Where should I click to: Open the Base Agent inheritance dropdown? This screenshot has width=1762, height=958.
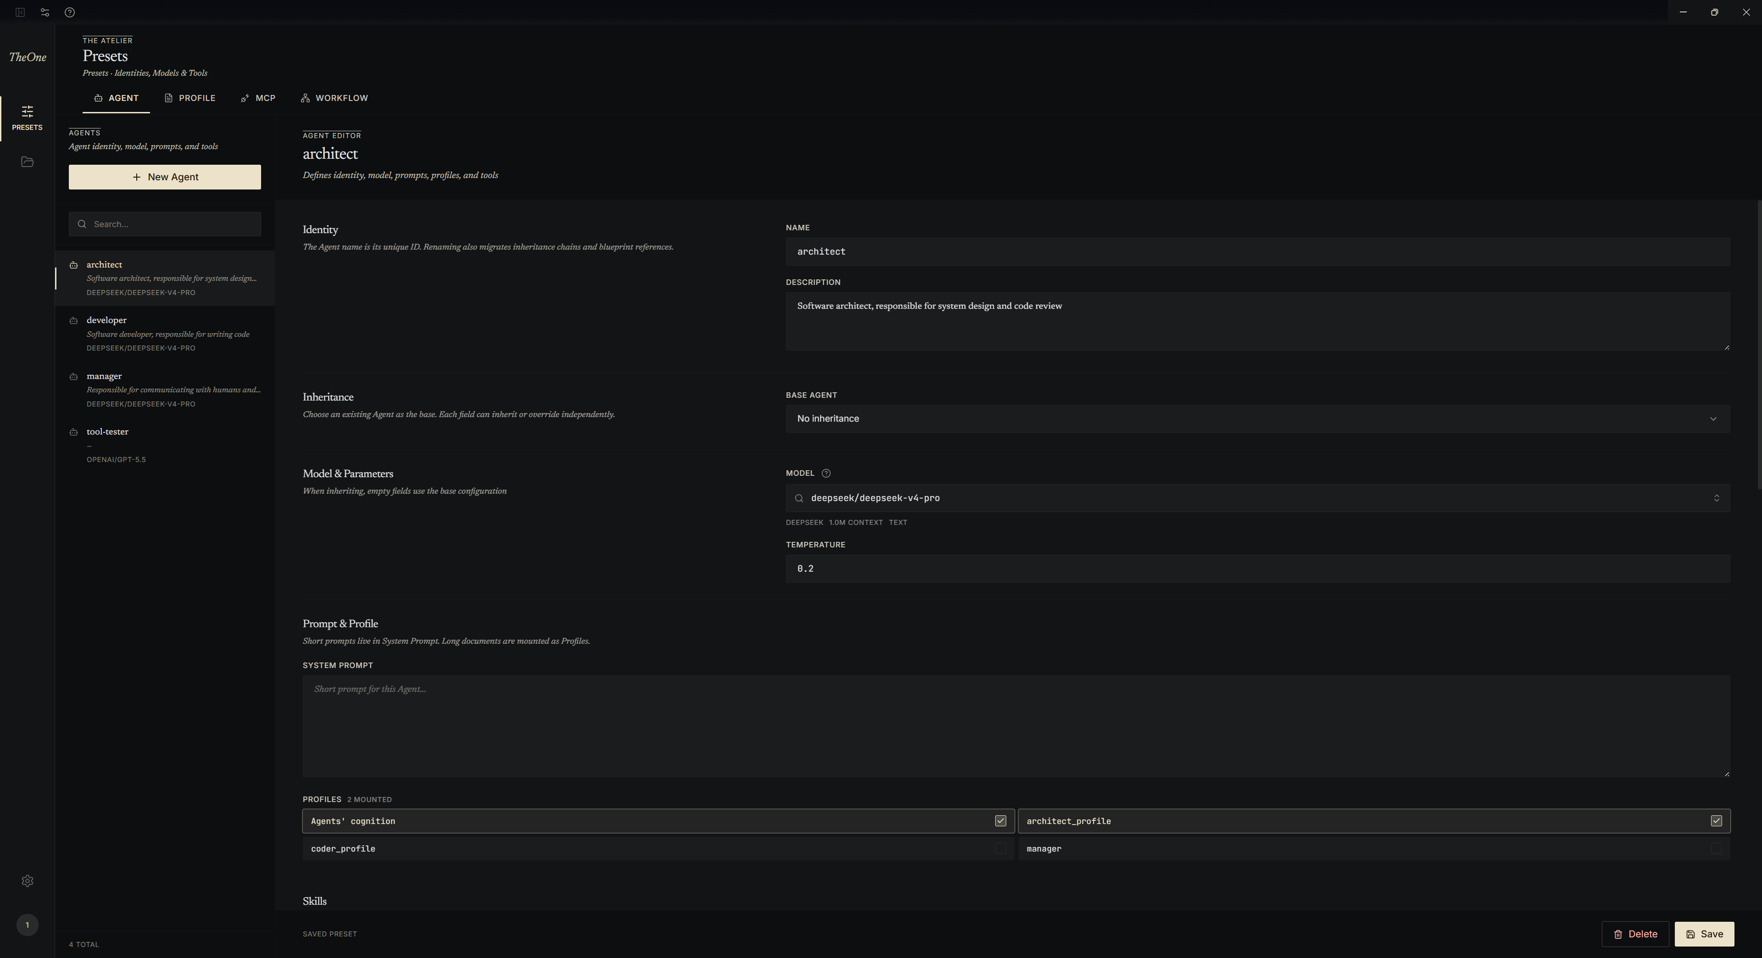pyautogui.click(x=1258, y=418)
